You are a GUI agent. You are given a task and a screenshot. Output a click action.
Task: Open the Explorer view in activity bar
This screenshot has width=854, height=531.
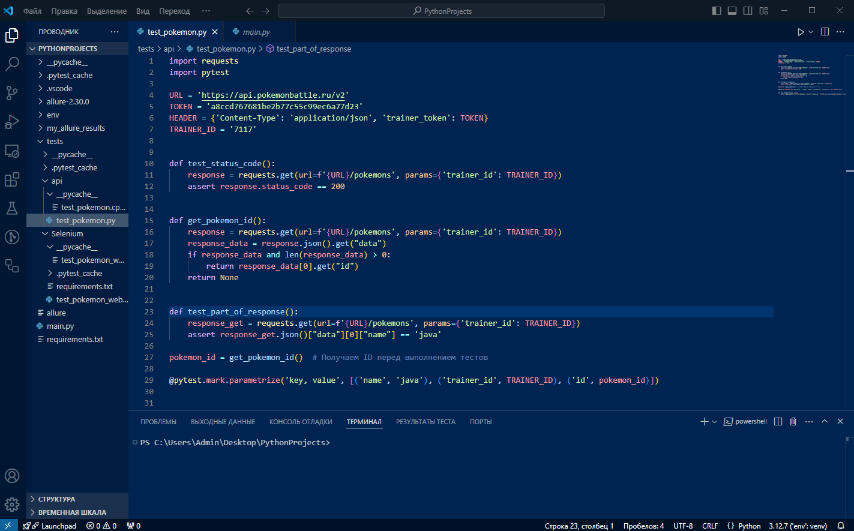(x=12, y=35)
